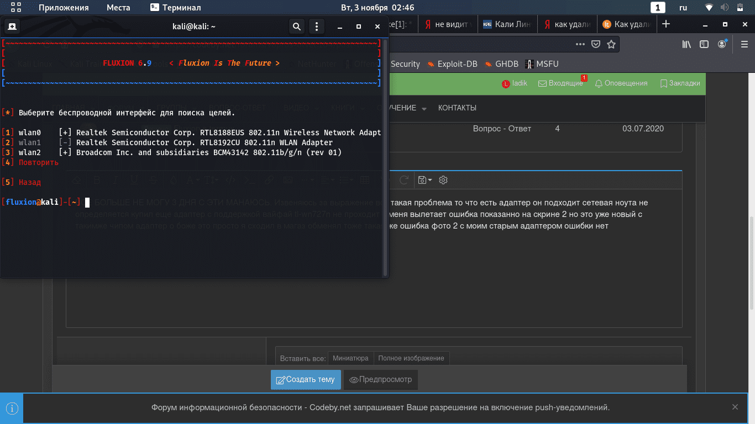The height and width of the screenshot is (424, 755).
Task: Insert all as Миниатюра
Action: pos(350,358)
